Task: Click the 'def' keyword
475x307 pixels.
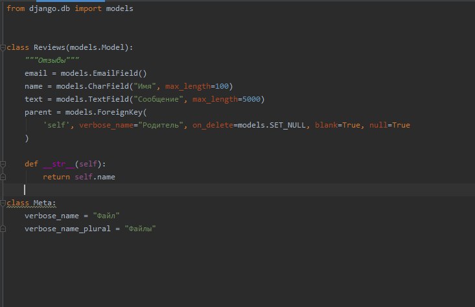Action: click(31, 164)
